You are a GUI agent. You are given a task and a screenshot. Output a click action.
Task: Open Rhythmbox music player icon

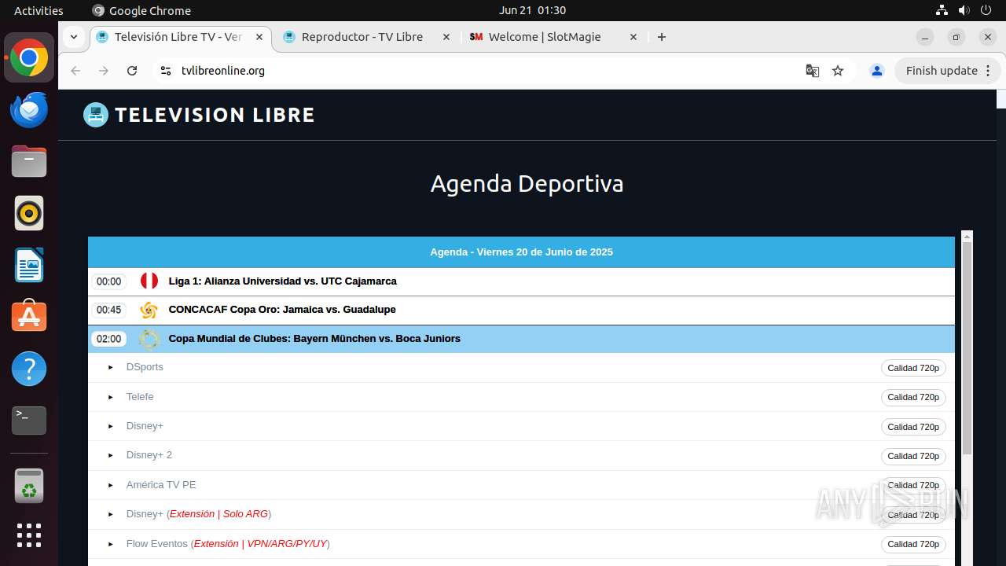tap(29, 213)
